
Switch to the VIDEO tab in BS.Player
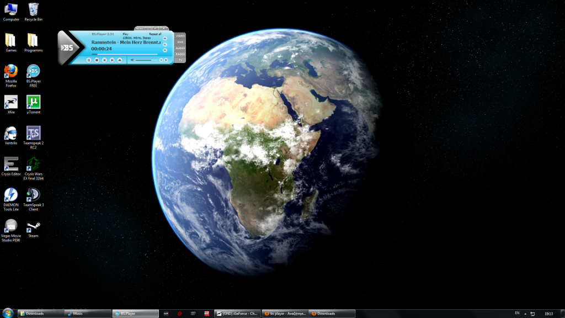pyautogui.click(x=180, y=36)
